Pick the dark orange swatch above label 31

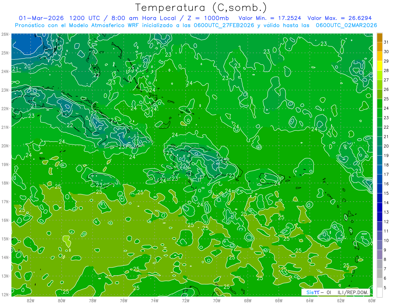[380, 38]
